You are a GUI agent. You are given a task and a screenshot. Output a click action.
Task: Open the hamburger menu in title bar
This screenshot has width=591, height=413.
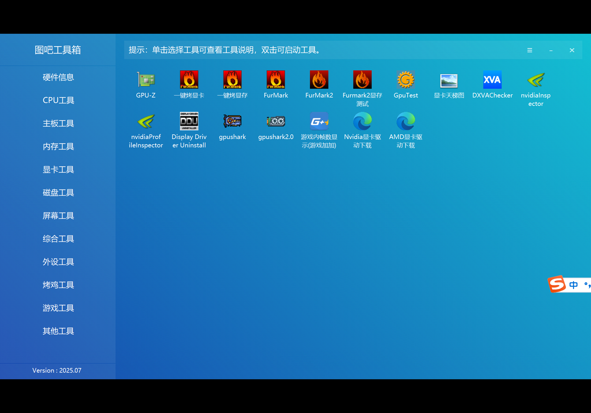point(530,50)
